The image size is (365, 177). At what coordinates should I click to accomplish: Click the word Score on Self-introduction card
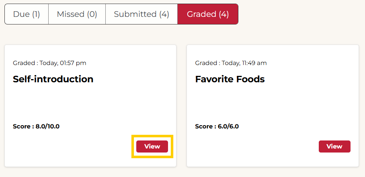22,126
